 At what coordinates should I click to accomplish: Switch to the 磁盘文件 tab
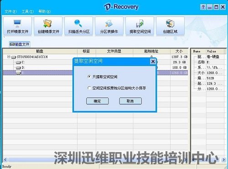click(x=20, y=44)
